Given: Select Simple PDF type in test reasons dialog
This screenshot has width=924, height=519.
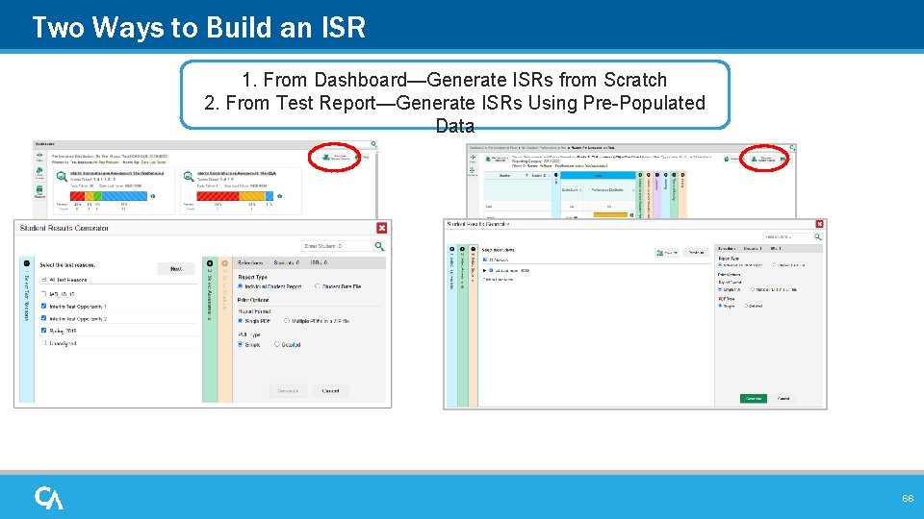Looking at the screenshot, I should tap(240, 344).
